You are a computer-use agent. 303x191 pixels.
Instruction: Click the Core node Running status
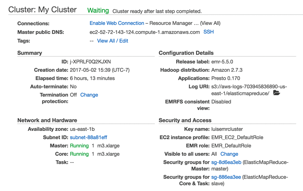click(79, 154)
